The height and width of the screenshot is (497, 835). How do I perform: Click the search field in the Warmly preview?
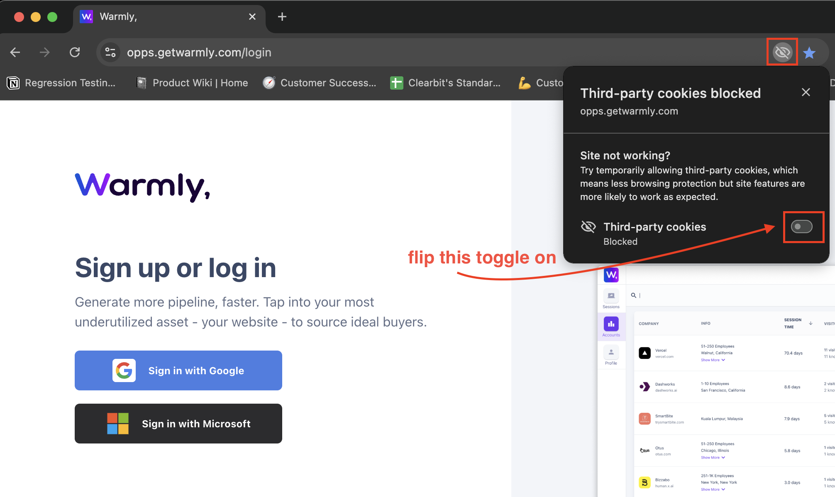pos(664,295)
